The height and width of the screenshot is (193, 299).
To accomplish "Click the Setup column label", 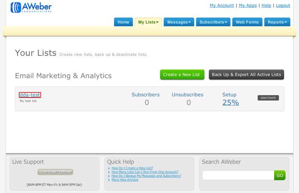I will click(x=229, y=95).
